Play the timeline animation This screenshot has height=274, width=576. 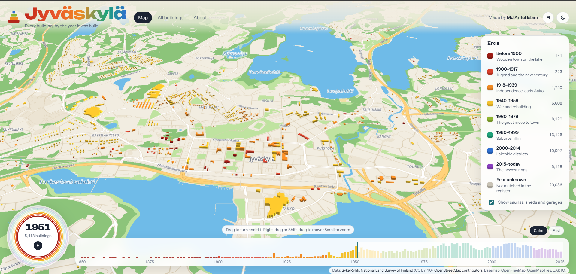coord(38,245)
